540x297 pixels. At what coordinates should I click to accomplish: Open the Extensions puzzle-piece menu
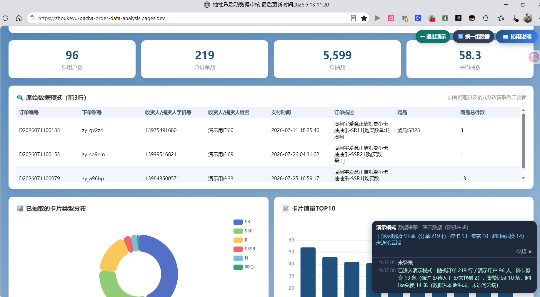(486, 18)
